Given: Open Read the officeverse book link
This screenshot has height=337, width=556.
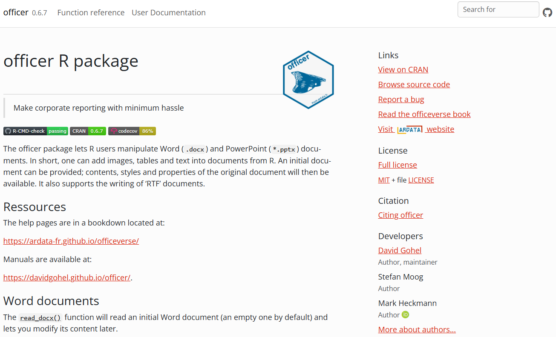Looking at the screenshot, I should pyautogui.click(x=424, y=114).
